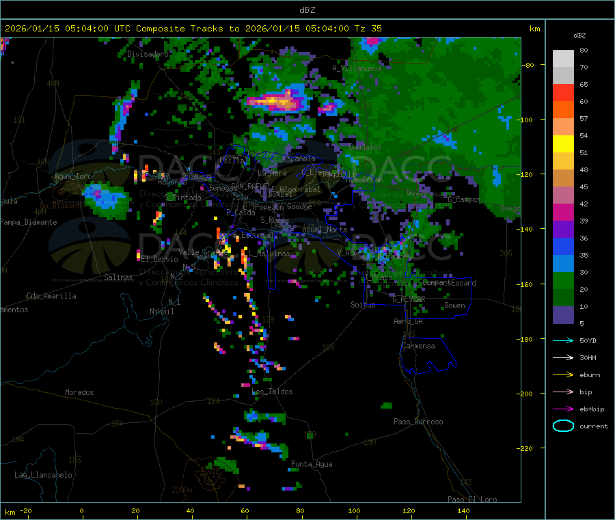Click the '-20' tick on the horizontal axis
Viewport: 615px width, 520px height.
pos(26,510)
